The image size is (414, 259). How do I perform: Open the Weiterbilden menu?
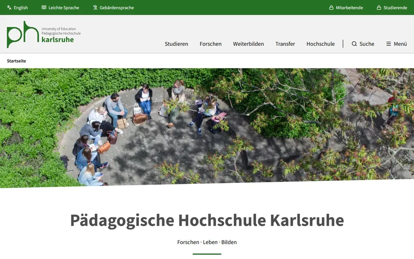point(248,44)
